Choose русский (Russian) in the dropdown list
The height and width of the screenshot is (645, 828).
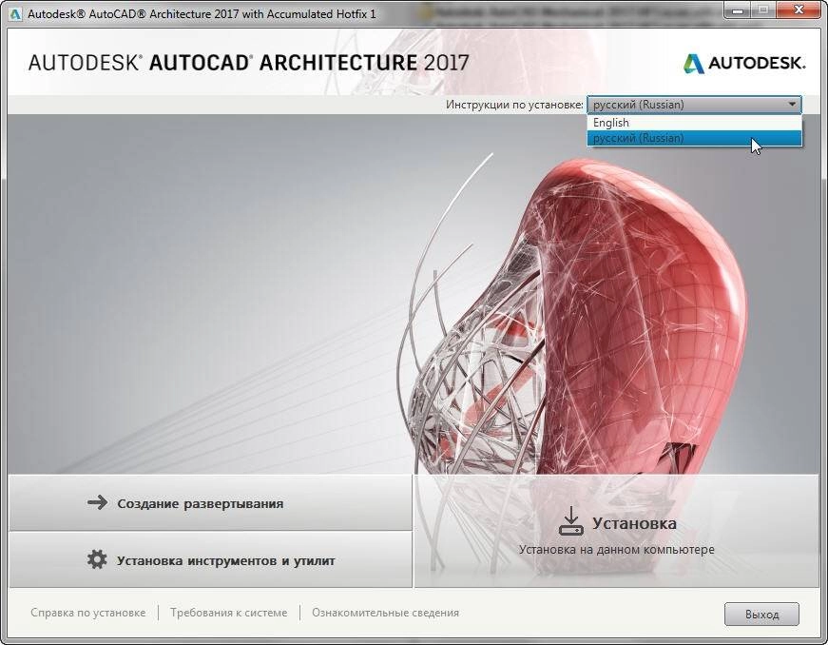click(694, 138)
